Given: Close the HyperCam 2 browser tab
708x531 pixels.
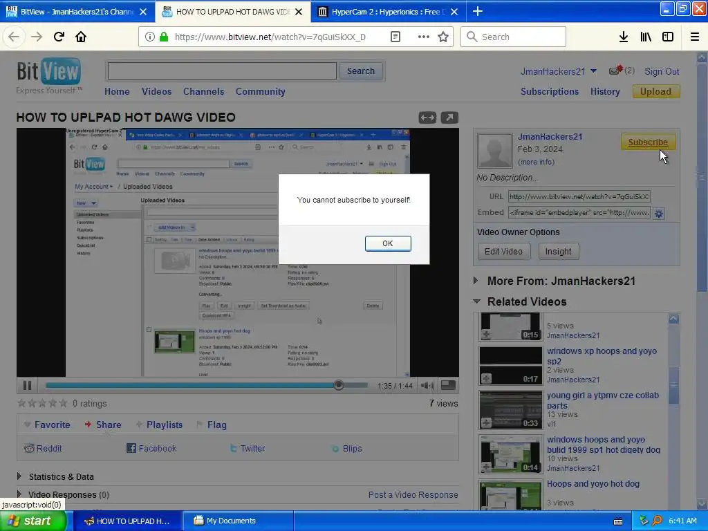Looking at the screenshot, I should tap(454, 12).
